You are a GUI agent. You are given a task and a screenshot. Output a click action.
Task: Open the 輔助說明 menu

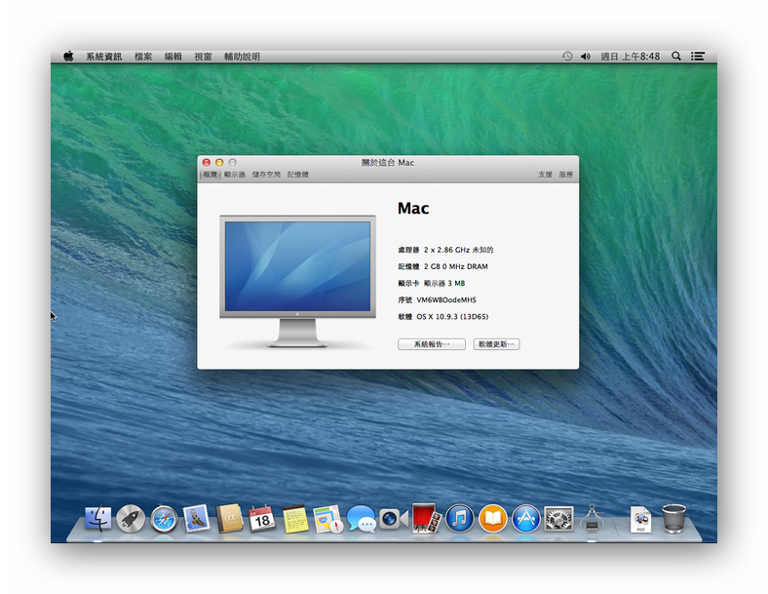click(242, 57)
